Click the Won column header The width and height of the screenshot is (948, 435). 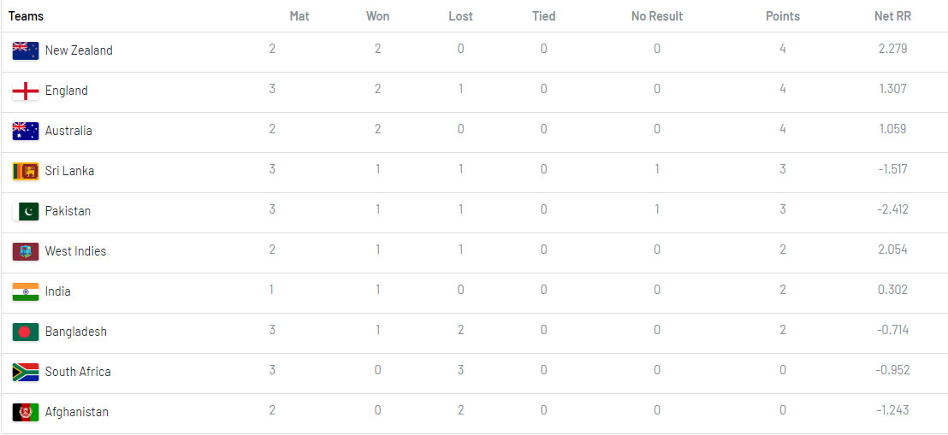377,16
